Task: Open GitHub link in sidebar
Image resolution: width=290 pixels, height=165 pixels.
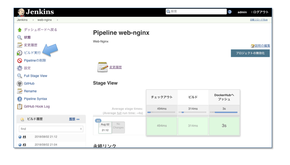Action: 29,84
